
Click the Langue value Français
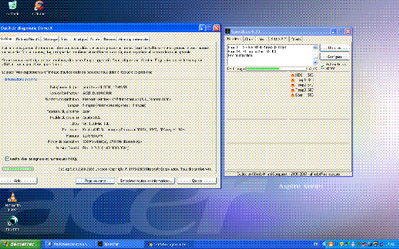pos(114,105)
